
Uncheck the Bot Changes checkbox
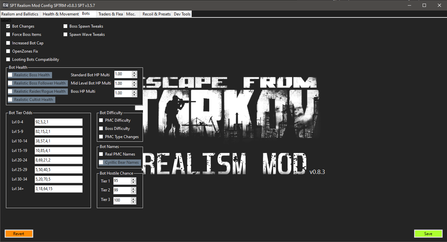click(8, 26)
